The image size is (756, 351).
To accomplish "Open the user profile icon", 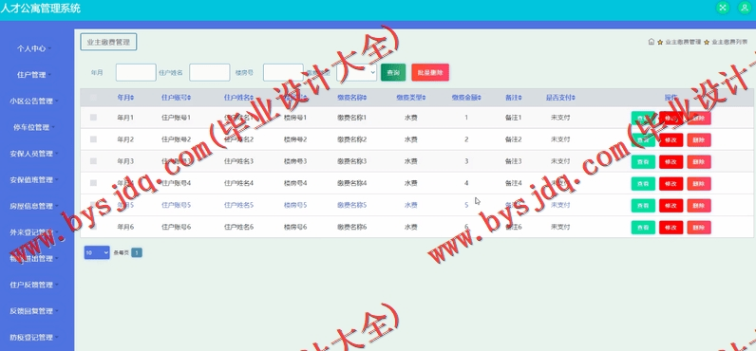I will point(745,8).
